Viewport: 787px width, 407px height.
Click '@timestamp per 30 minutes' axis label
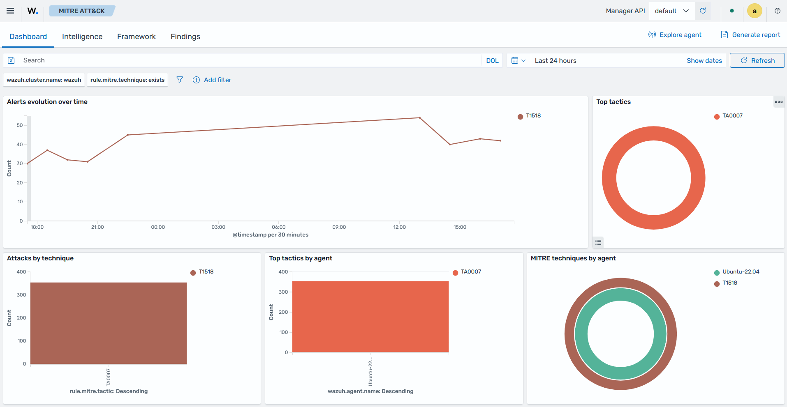[x=271, y=235]
